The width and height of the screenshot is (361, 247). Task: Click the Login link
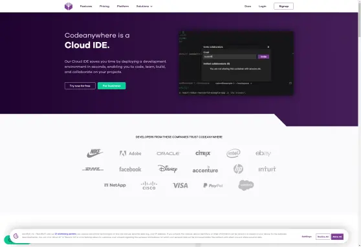click(262, 6)
